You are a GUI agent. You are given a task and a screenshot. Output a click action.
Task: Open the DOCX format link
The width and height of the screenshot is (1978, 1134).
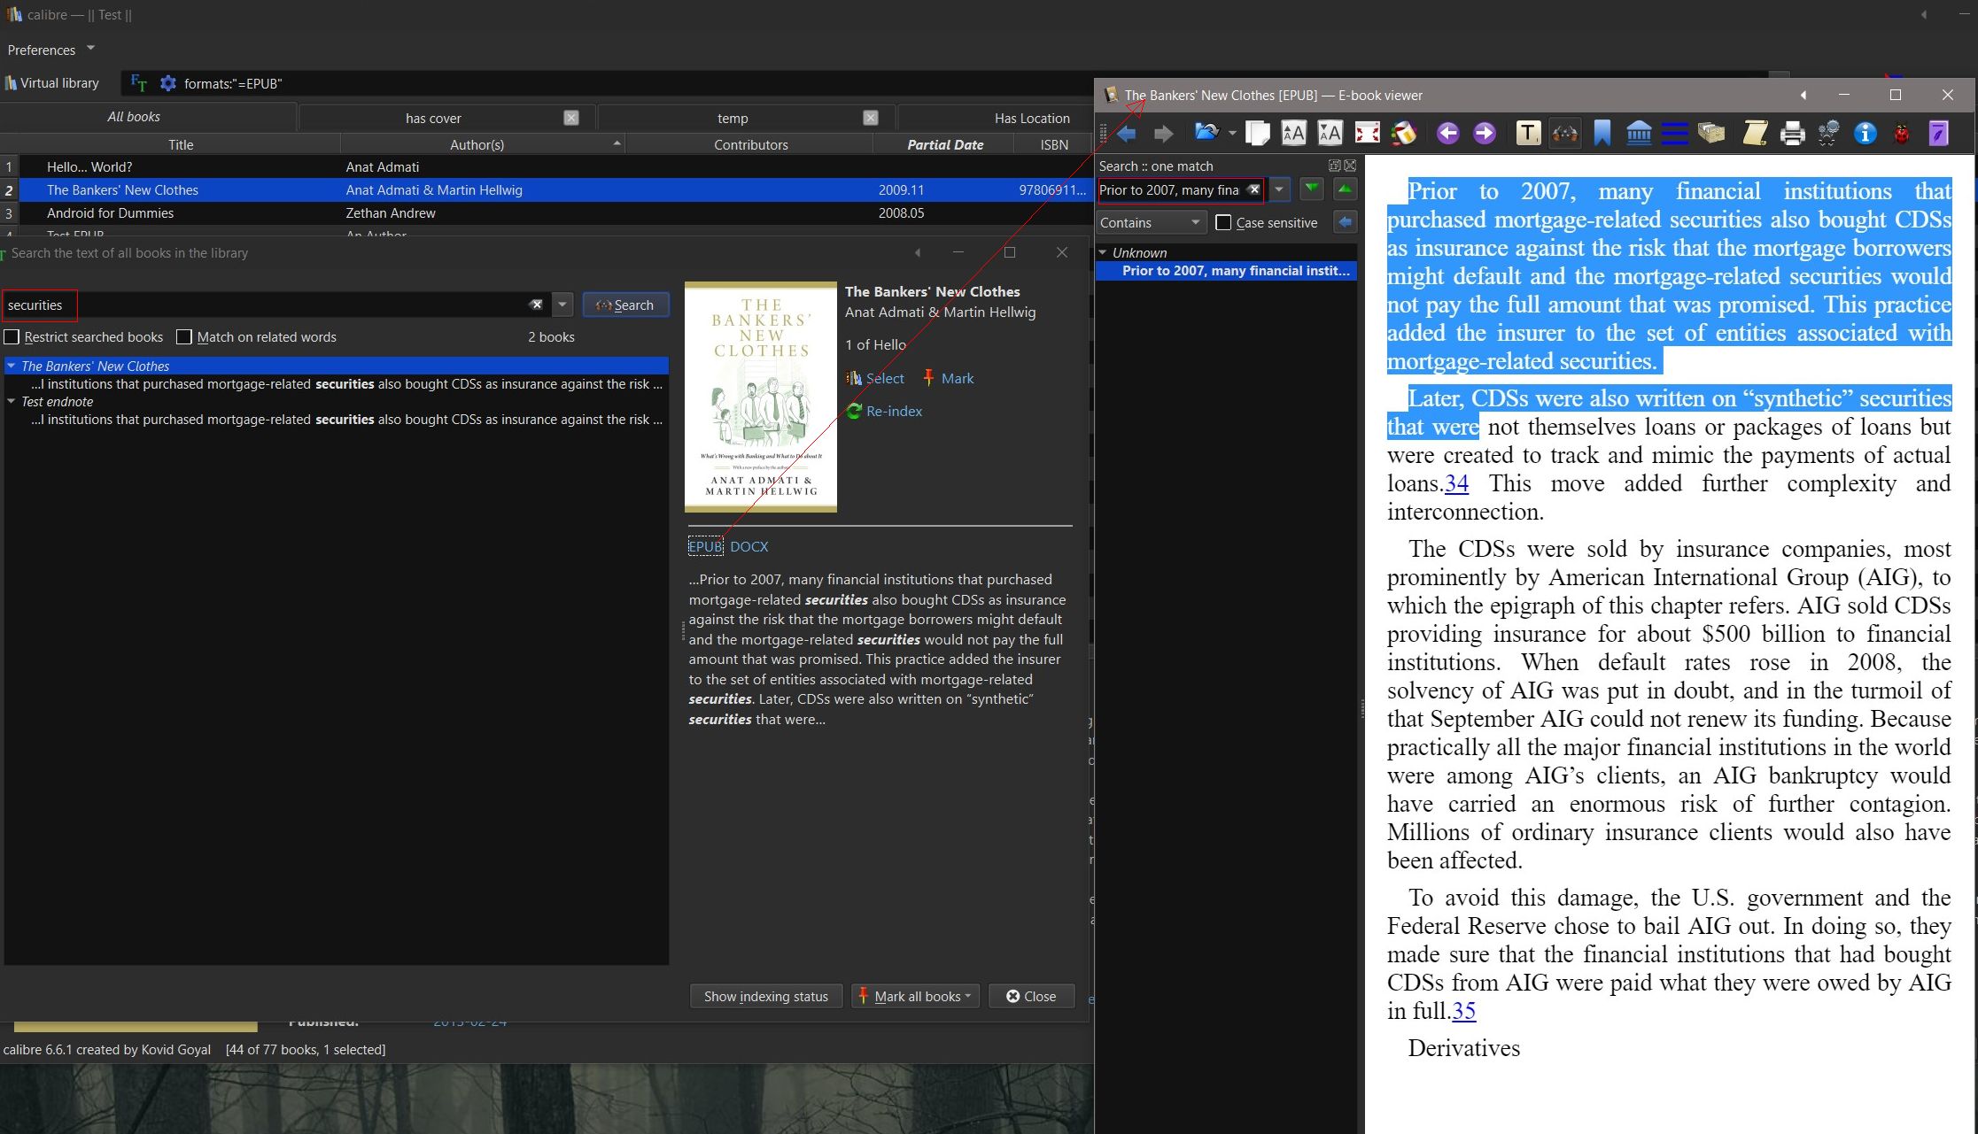[749, 546]
